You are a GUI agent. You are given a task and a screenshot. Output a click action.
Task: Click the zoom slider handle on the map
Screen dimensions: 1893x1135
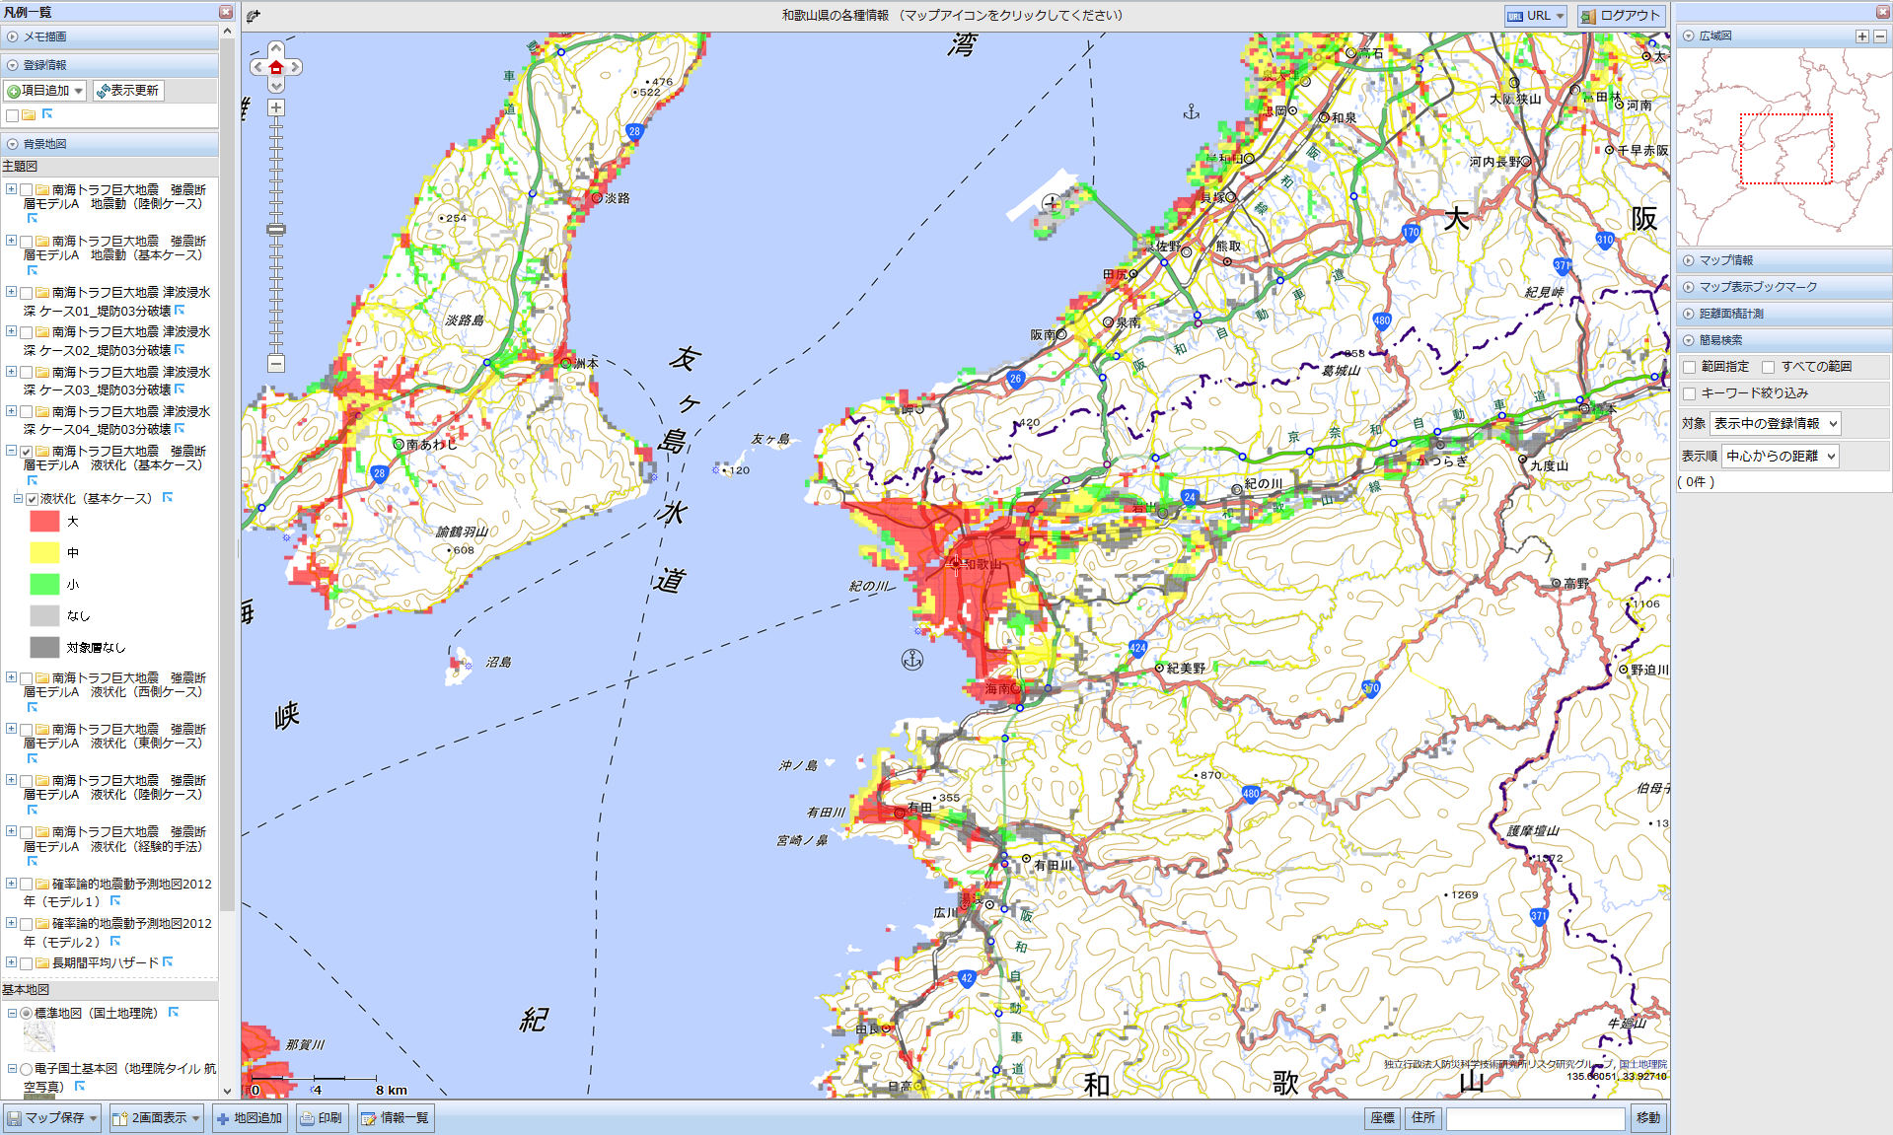pos(276,230)
